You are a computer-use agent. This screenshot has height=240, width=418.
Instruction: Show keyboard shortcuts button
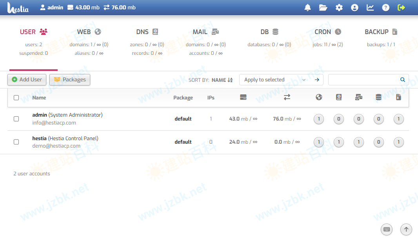(x=386, y=229)
